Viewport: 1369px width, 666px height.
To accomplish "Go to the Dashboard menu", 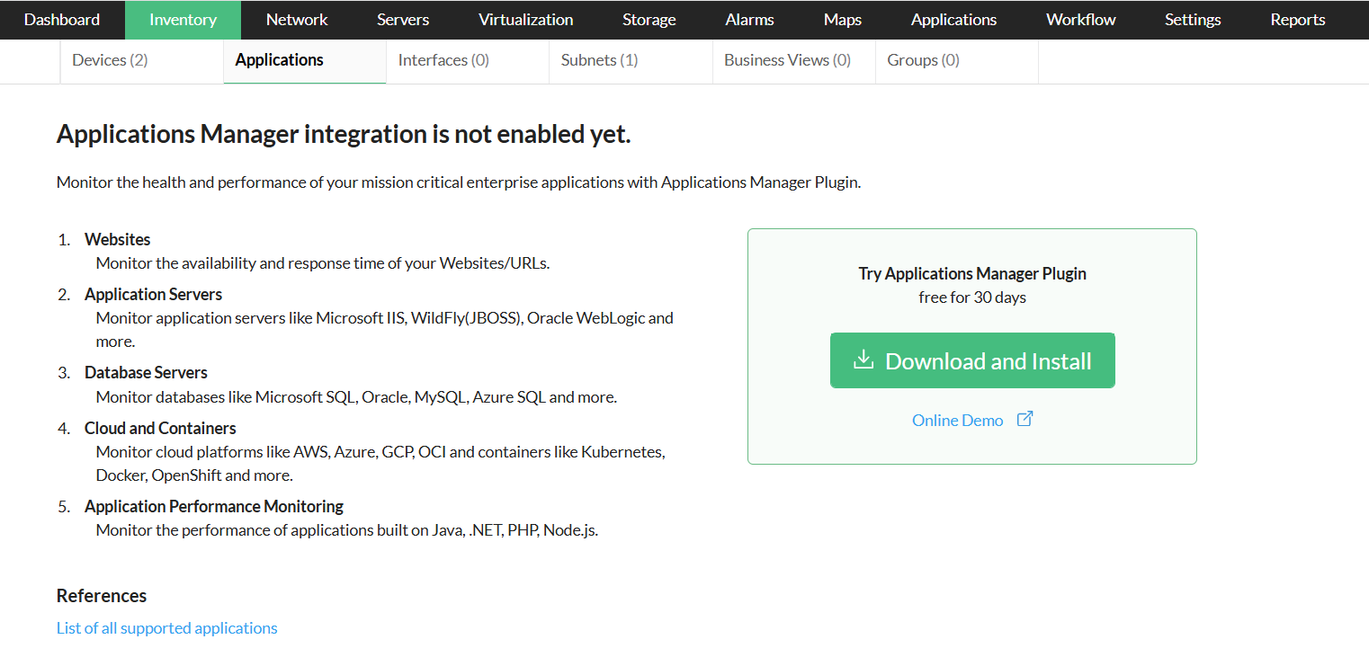I will point(62,20).
